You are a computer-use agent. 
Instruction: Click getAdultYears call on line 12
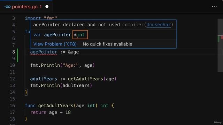click(85, 79)
